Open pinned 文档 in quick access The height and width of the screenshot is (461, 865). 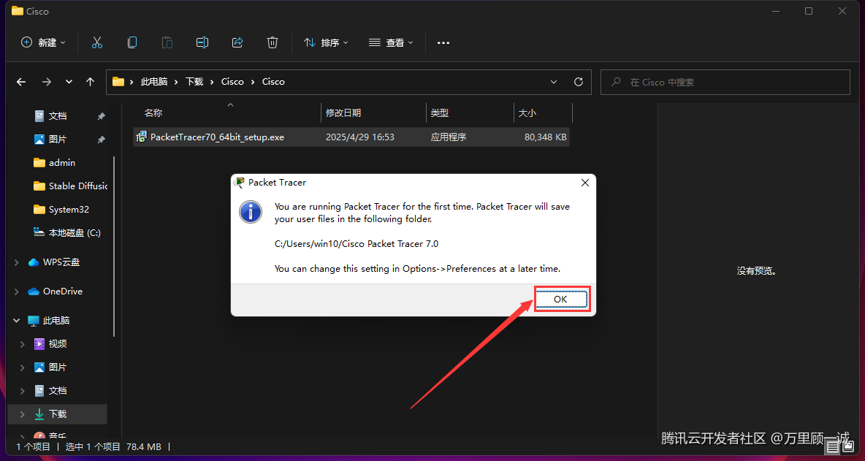pos(58,116)
